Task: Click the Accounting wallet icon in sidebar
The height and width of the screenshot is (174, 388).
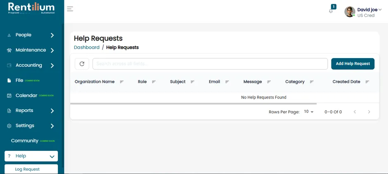Action: coord(9,66)
